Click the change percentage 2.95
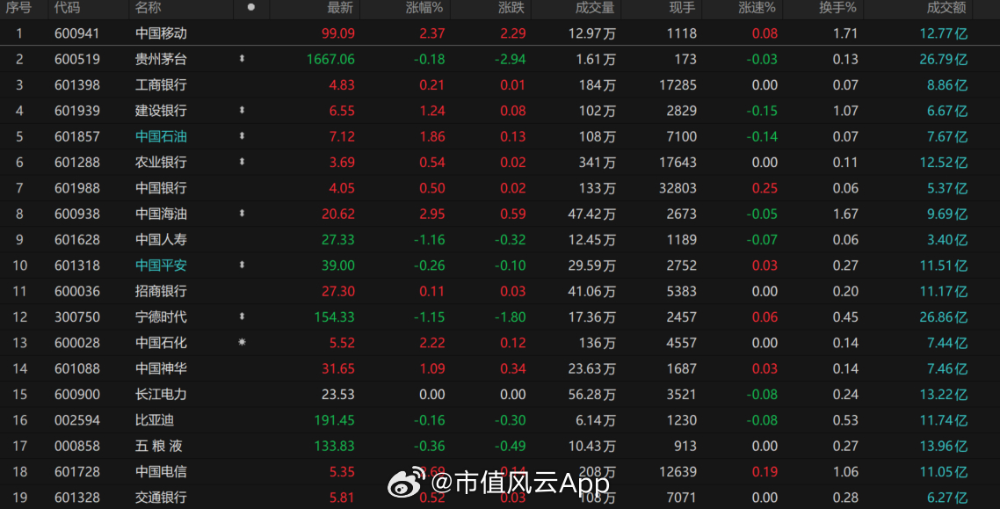Image resolution: width=1000 pixels, height=509 pixels. point(431,214)
